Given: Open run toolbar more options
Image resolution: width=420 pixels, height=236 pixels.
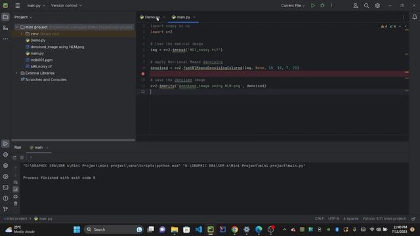Looking at the screenshot, I should click(x=31, y=157).
